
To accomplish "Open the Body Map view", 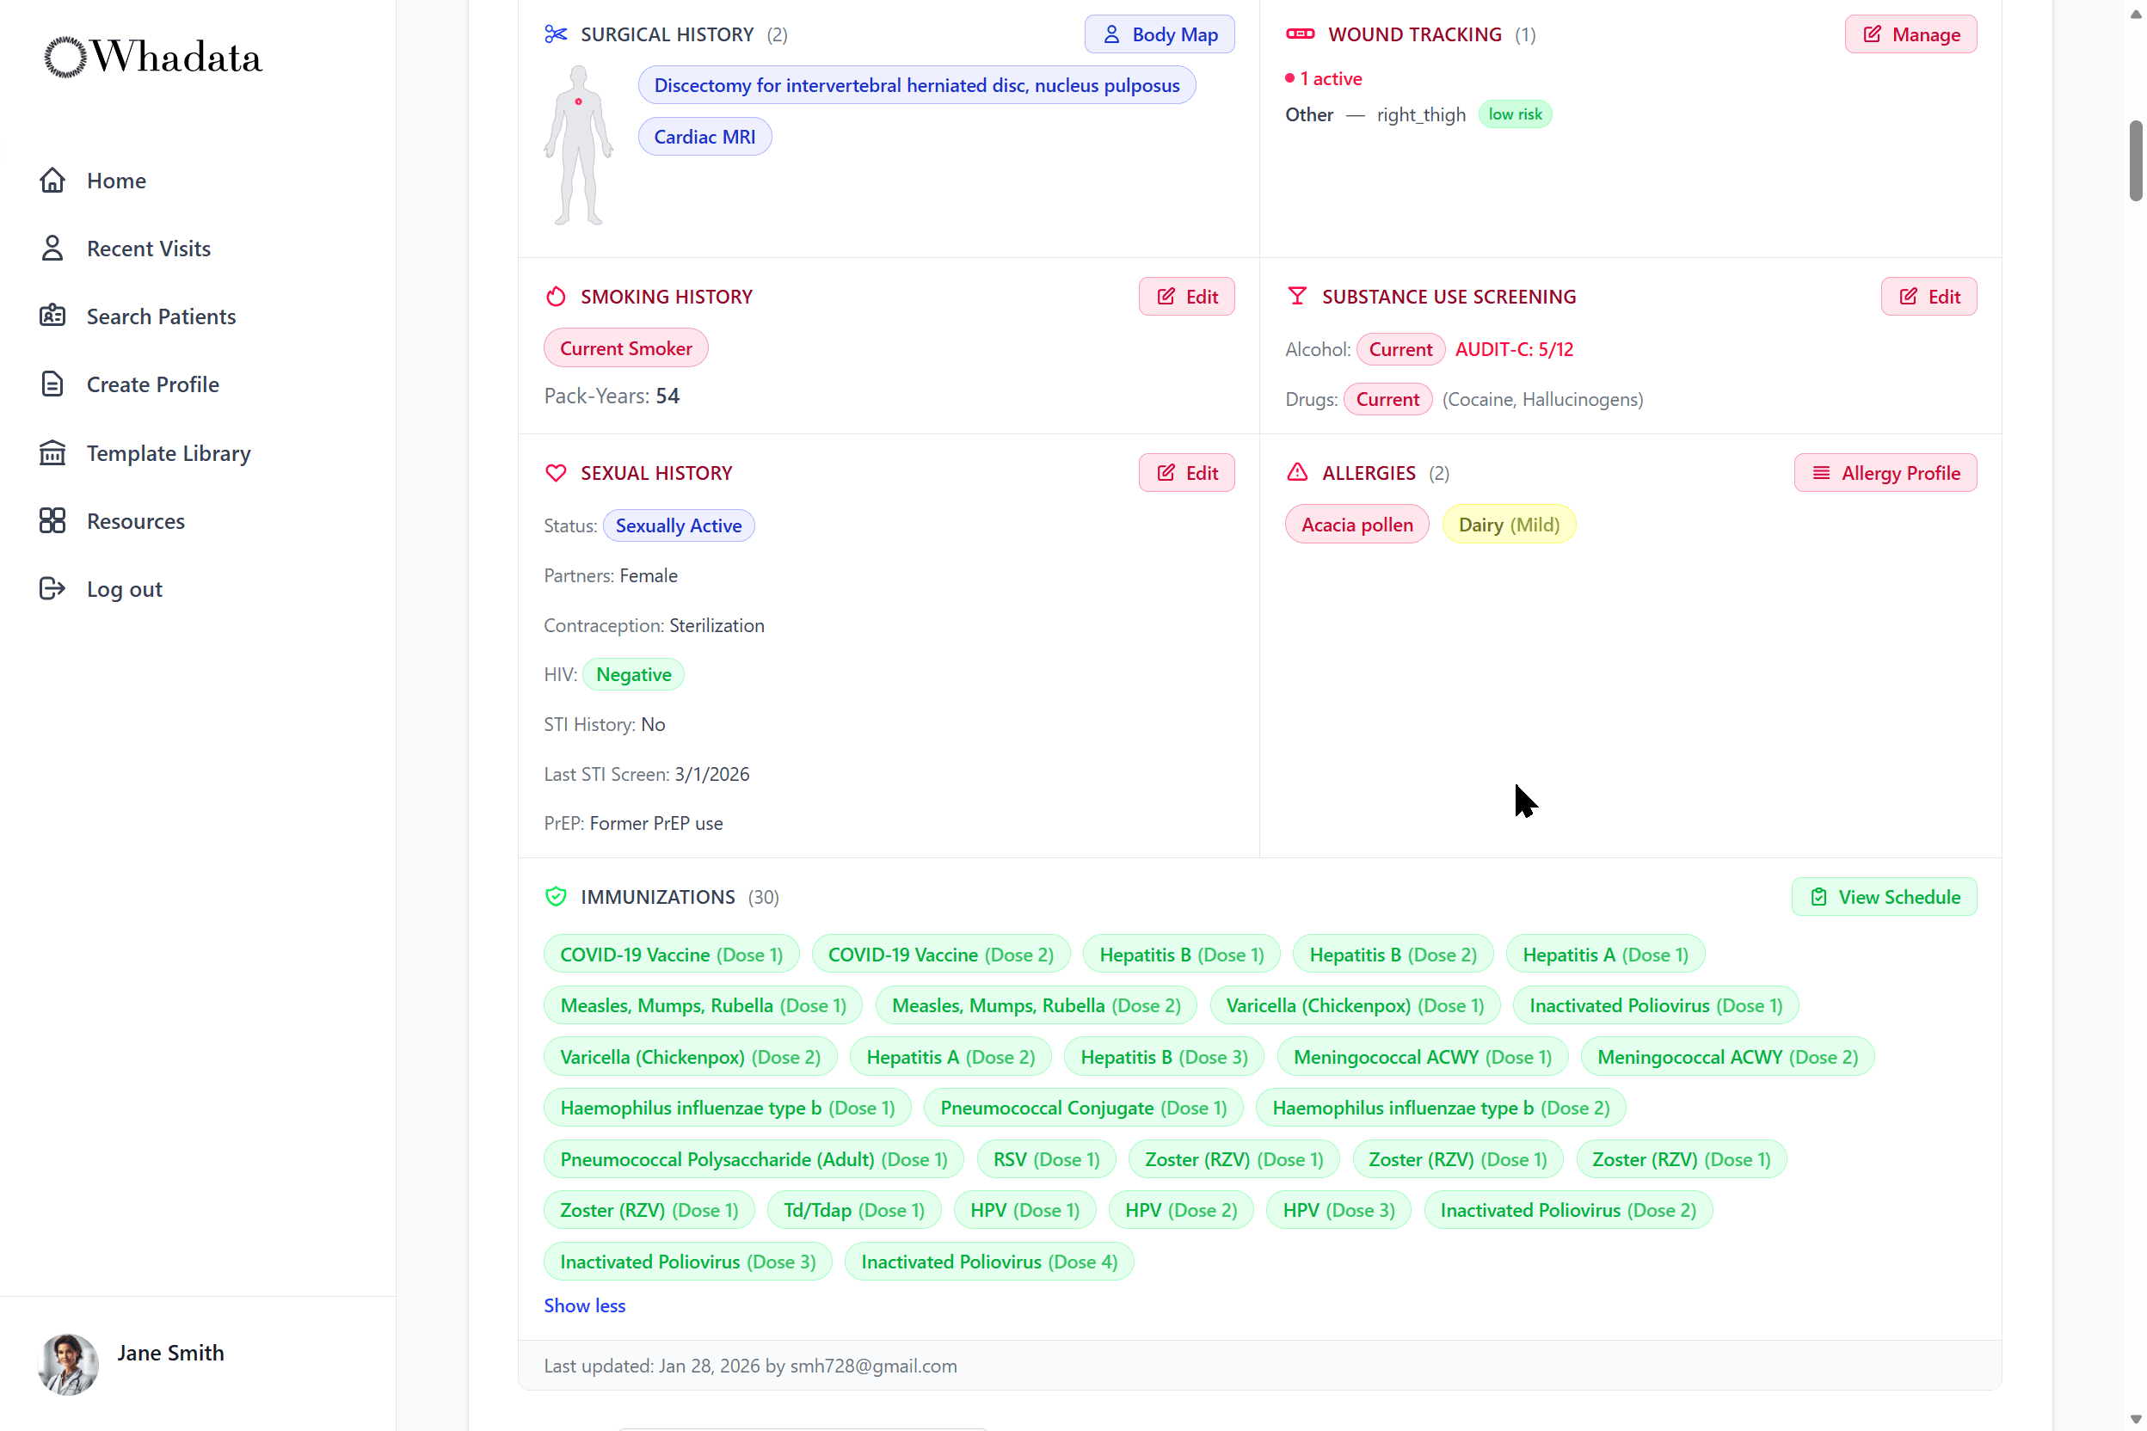I will point(1159,34).
